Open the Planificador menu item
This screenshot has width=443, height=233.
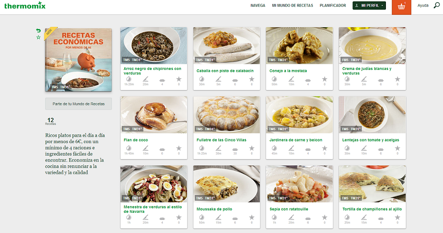333,6
